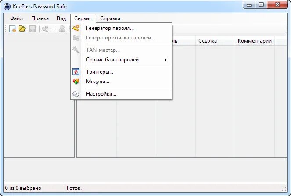Choose Генератор пароля... menu entry
The height and width of the screenshot is (196, 291).
[x=121, y=28]
